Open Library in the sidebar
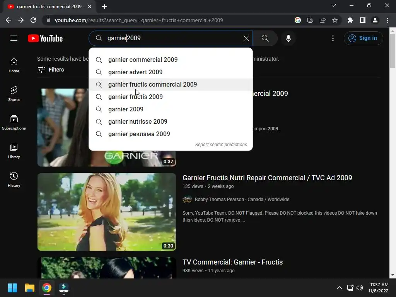The width and height of the screenshot is (396, 297). tap(14, 151)
